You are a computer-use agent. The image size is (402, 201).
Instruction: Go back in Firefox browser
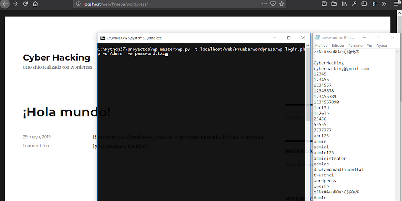[5, 4]
